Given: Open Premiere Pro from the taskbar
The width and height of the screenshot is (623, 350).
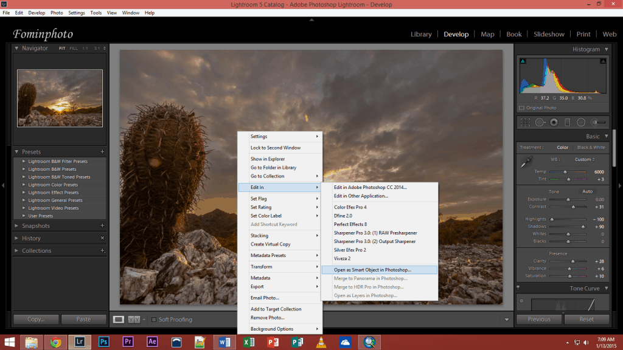Looking at the screenshot, I should [x=128, y=341].
